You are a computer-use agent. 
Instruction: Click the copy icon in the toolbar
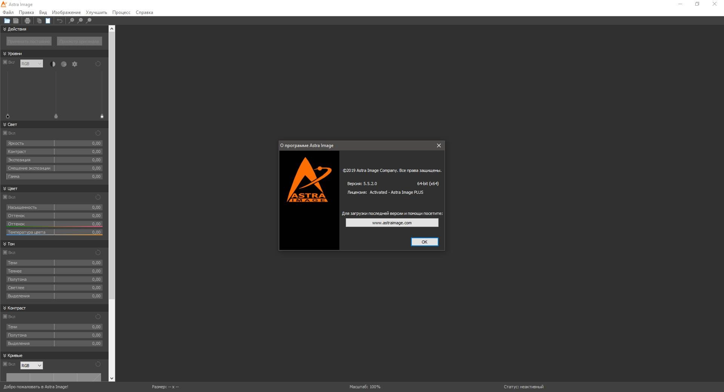click(39, 21)
